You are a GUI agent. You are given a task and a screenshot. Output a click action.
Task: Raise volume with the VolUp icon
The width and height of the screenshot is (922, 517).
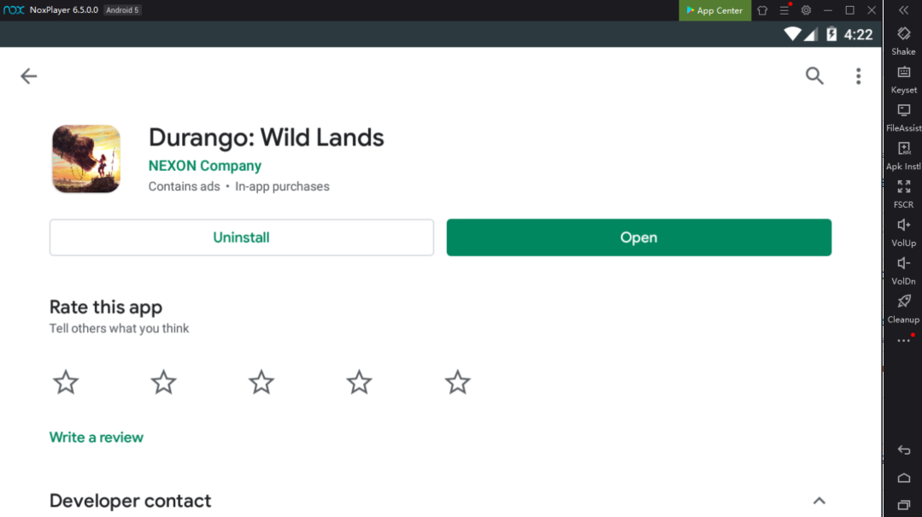point(903,226)
